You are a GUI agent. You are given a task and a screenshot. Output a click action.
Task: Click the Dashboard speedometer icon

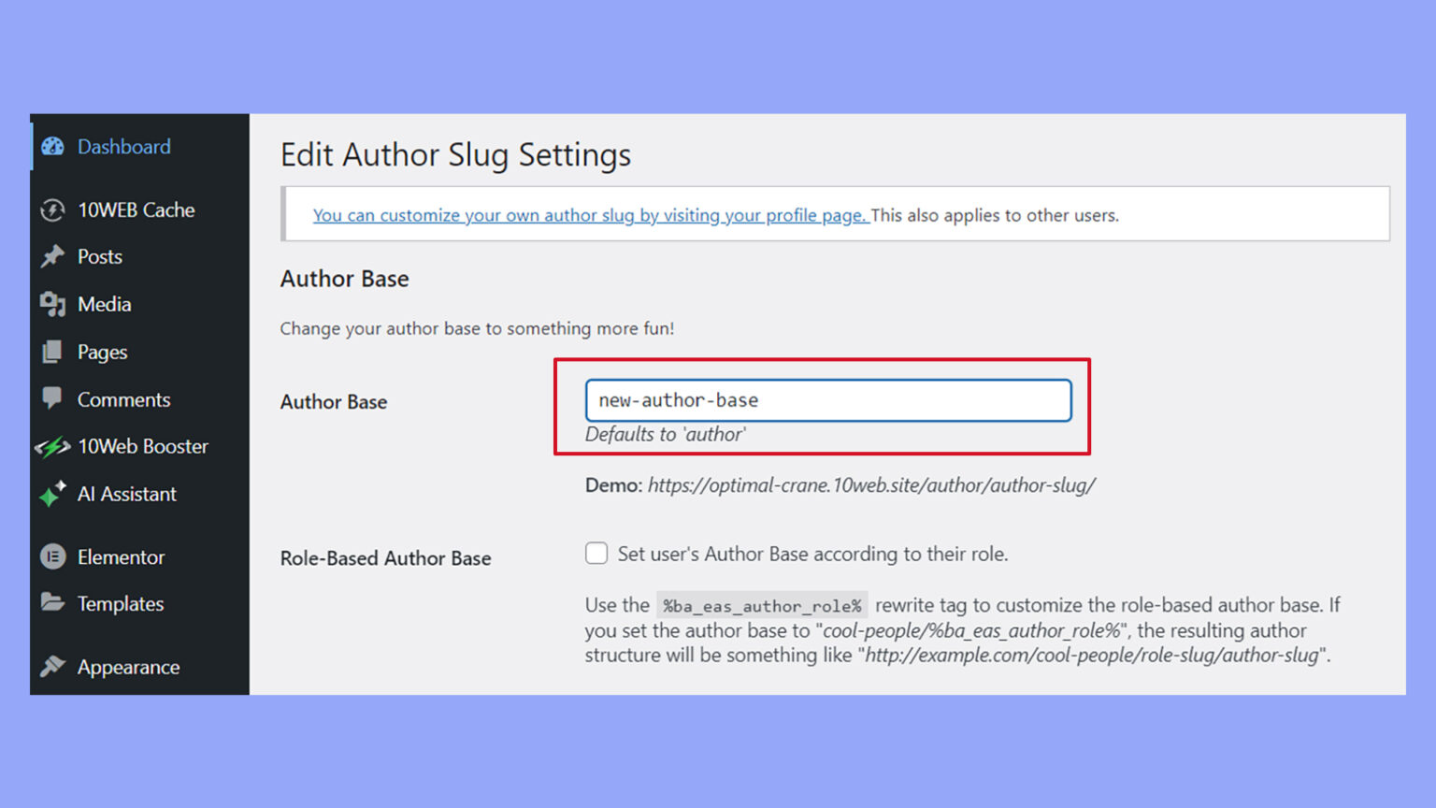53,146
